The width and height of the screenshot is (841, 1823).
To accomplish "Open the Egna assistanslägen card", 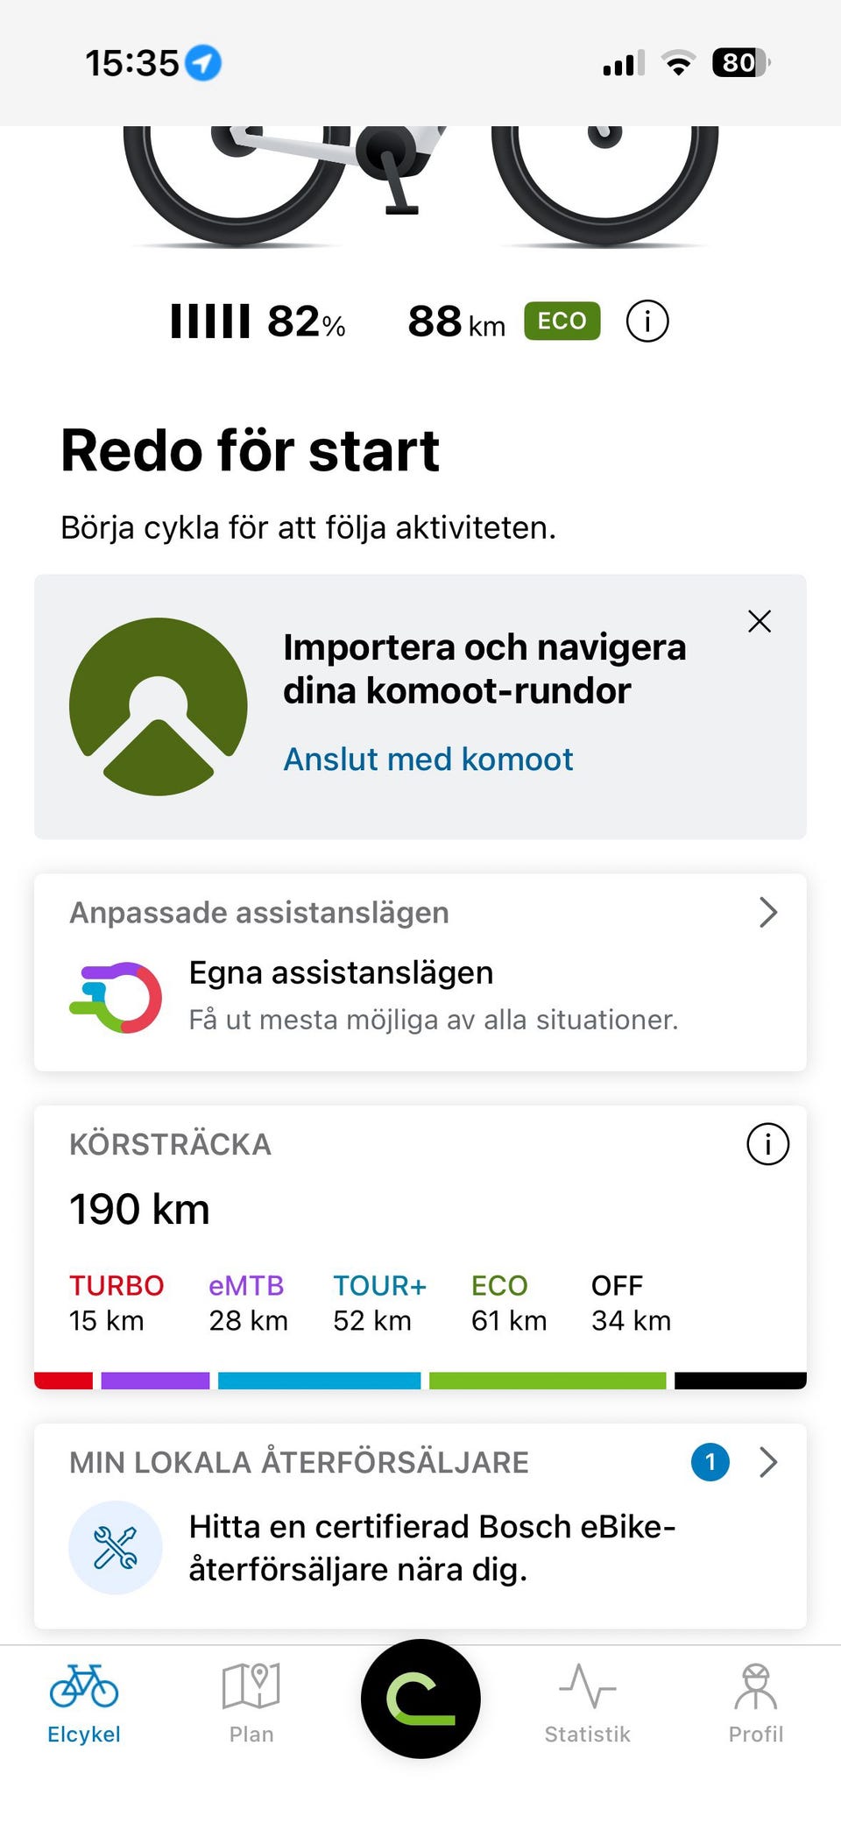I will coord(420,972).
